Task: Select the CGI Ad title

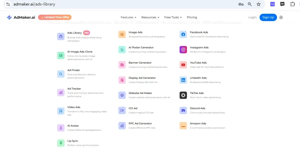Action: click(133, 108)
